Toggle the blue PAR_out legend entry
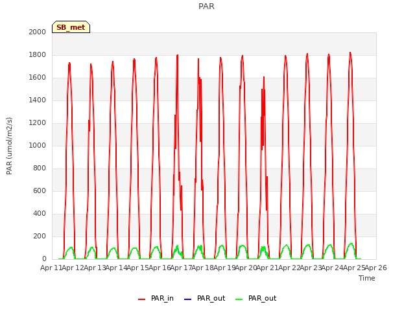415x311 pixels. 204,298
